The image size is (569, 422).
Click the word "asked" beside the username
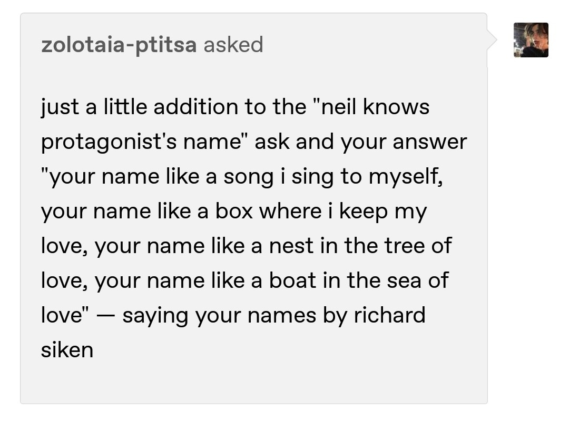[233, 45]
